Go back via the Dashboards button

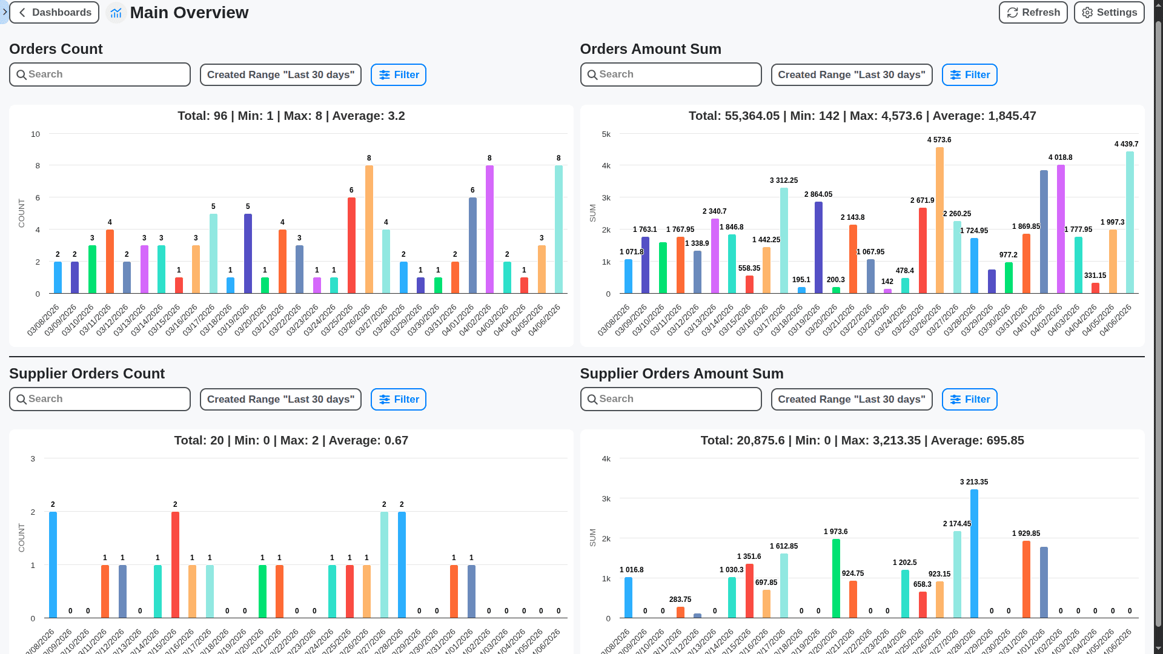pos(54,12)
